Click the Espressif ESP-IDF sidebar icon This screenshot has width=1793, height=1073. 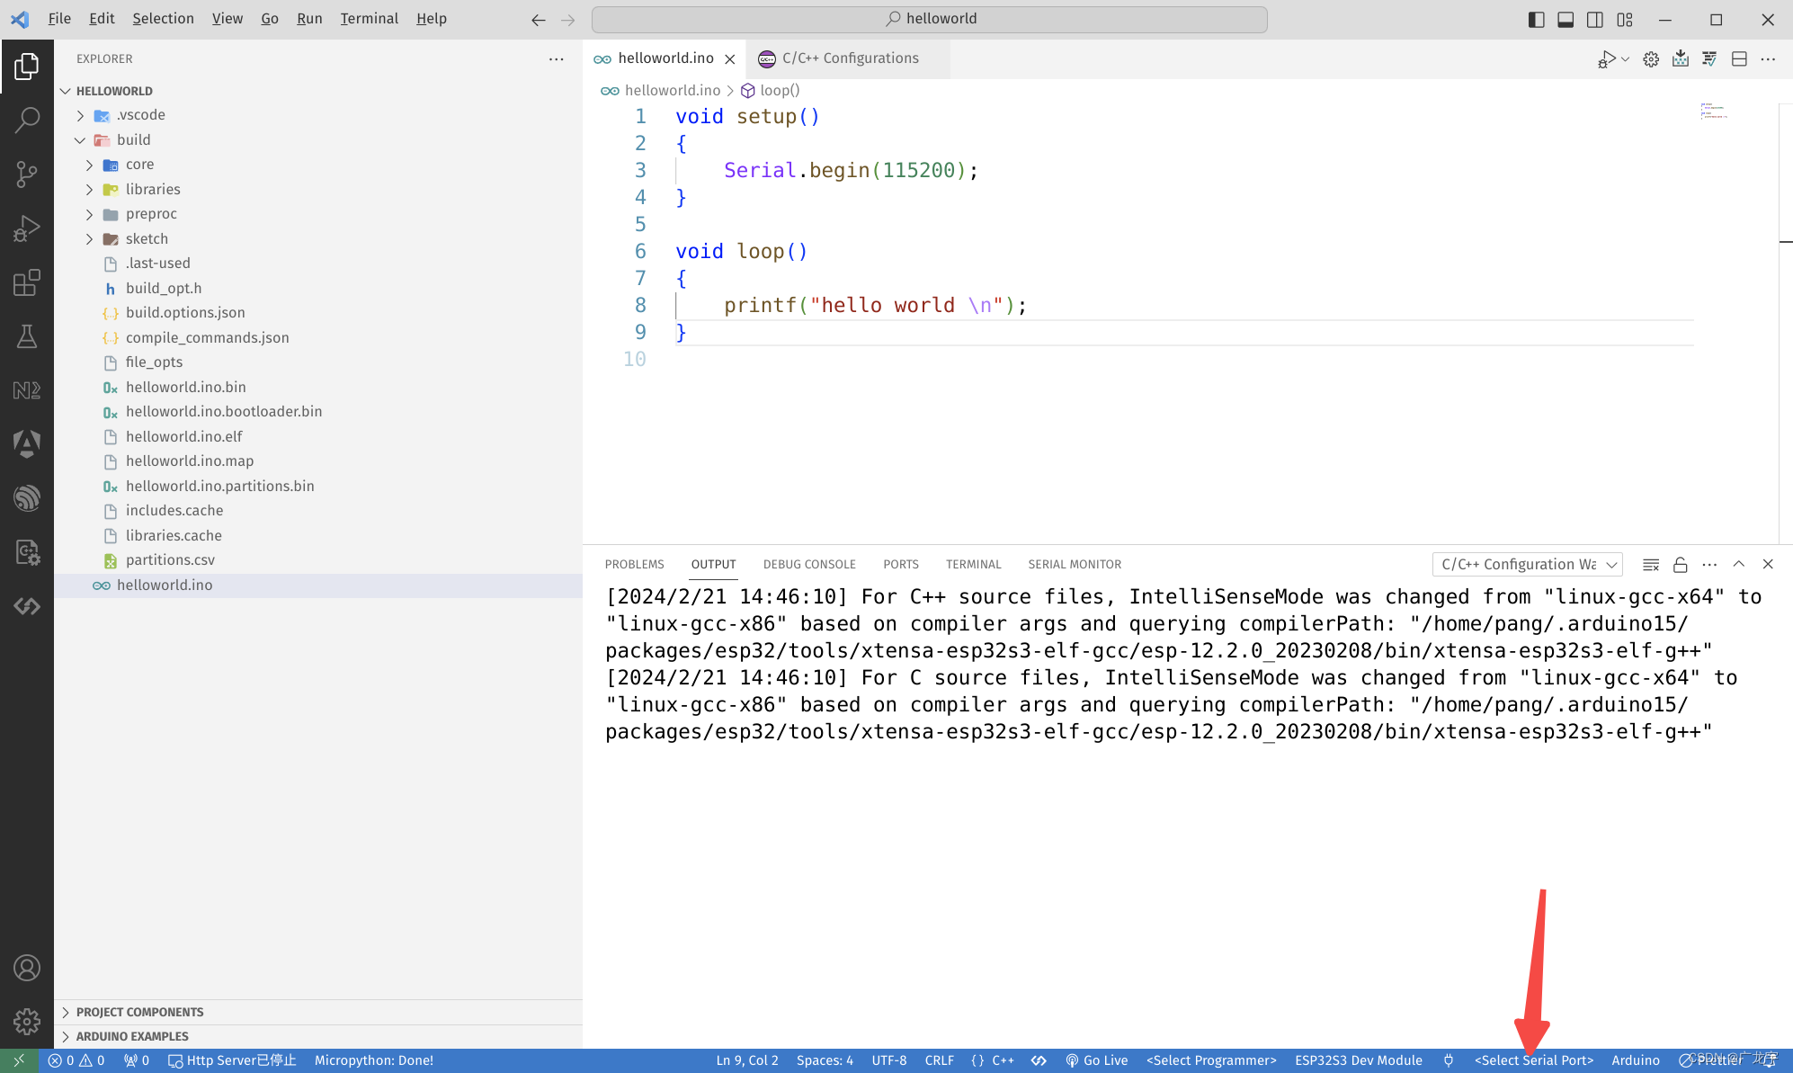pyautogui.click(x=27, y=497)
